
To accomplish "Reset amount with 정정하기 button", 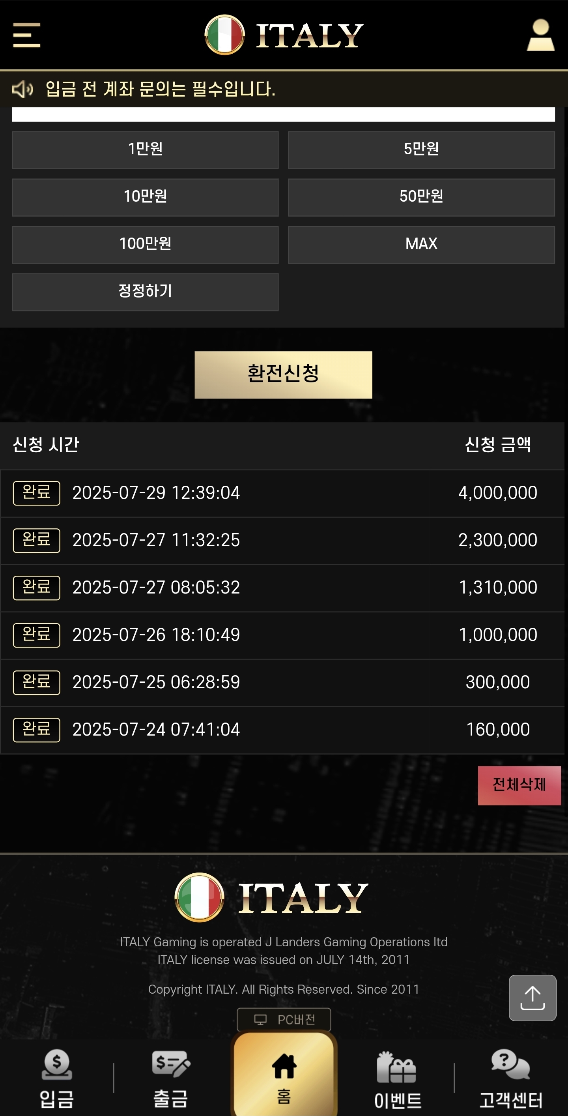I will click(x=145, y=292).
